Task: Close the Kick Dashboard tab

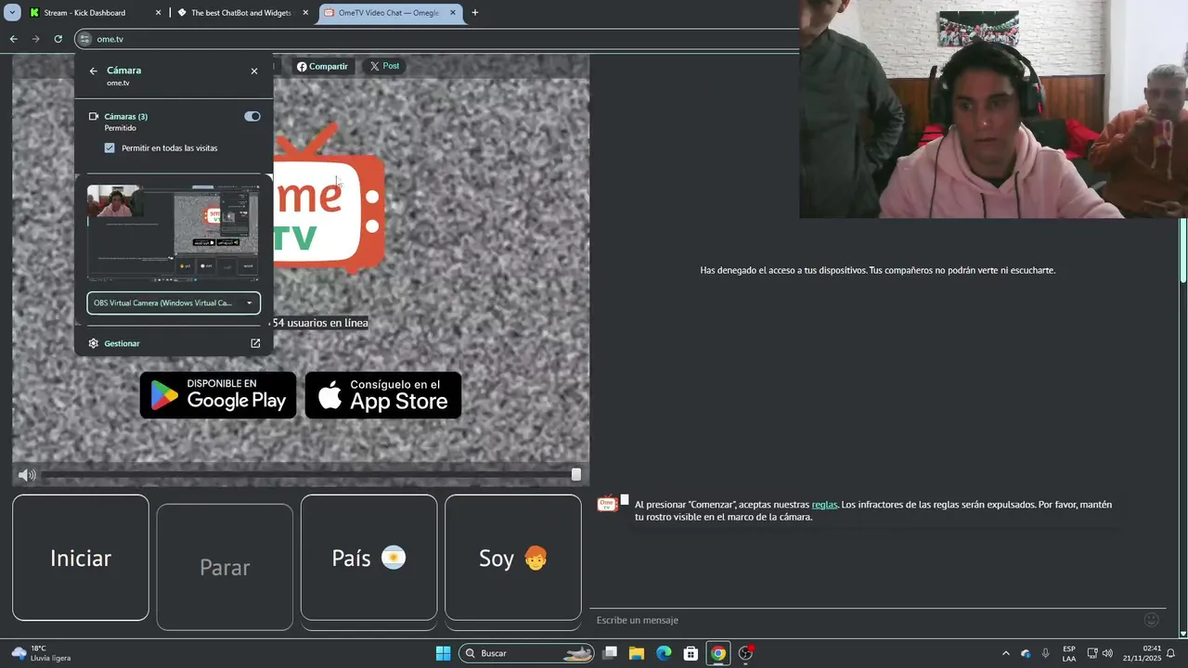Action: pyautogui.click(x=158, y=13)
